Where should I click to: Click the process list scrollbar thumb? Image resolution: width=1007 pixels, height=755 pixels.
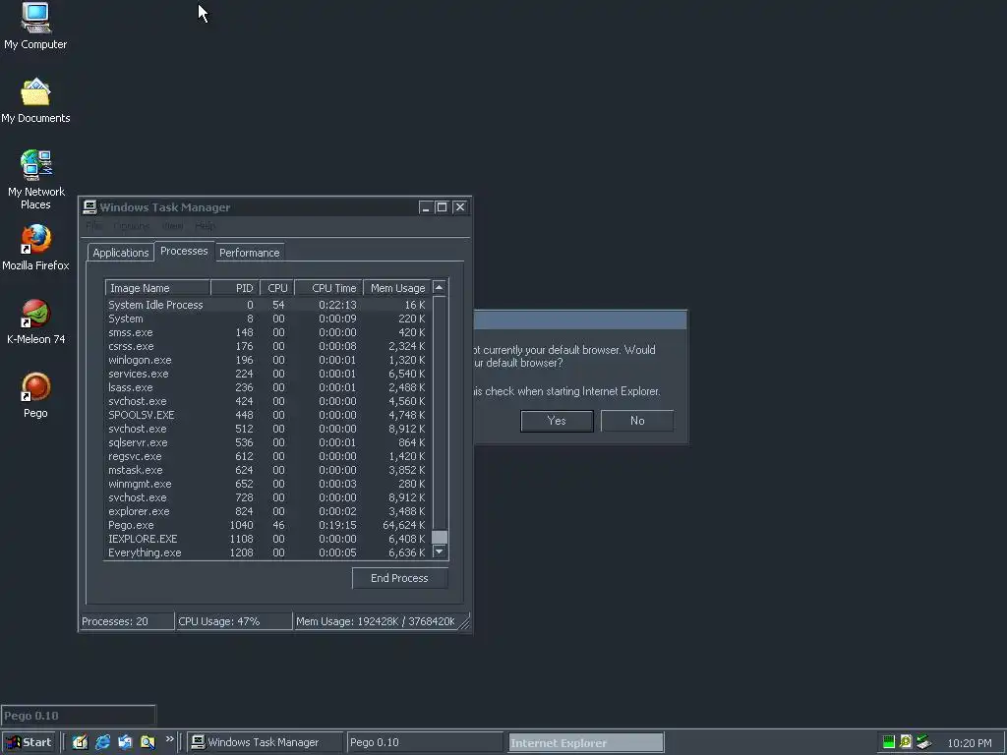point(440,537)
